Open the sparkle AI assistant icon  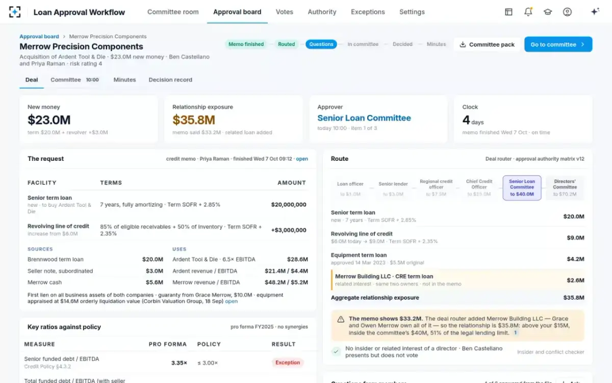pos(595,12)
